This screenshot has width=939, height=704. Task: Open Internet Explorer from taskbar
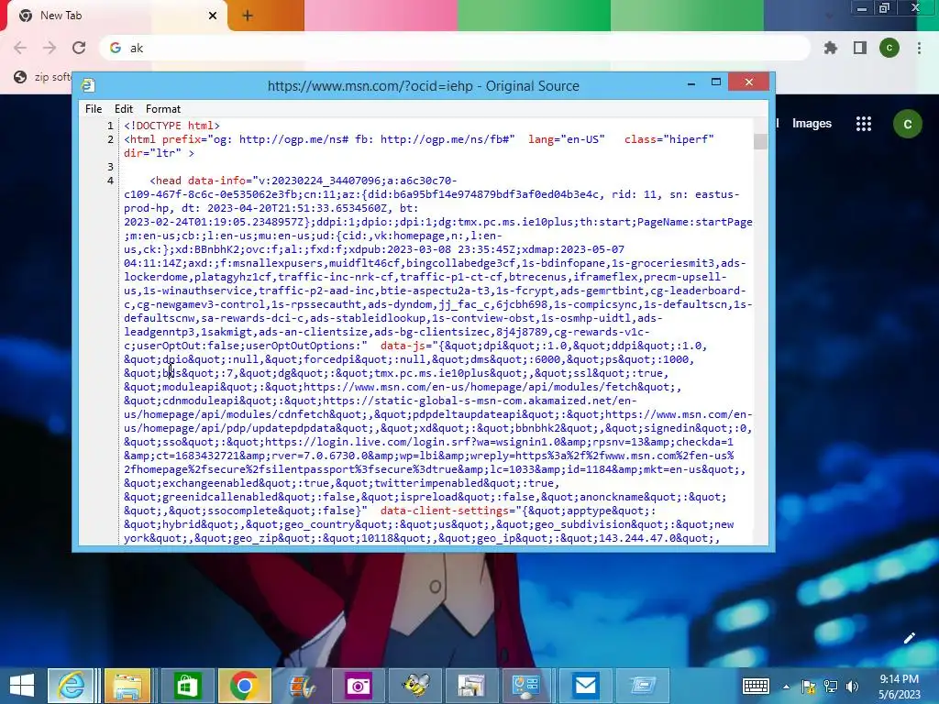71,686
